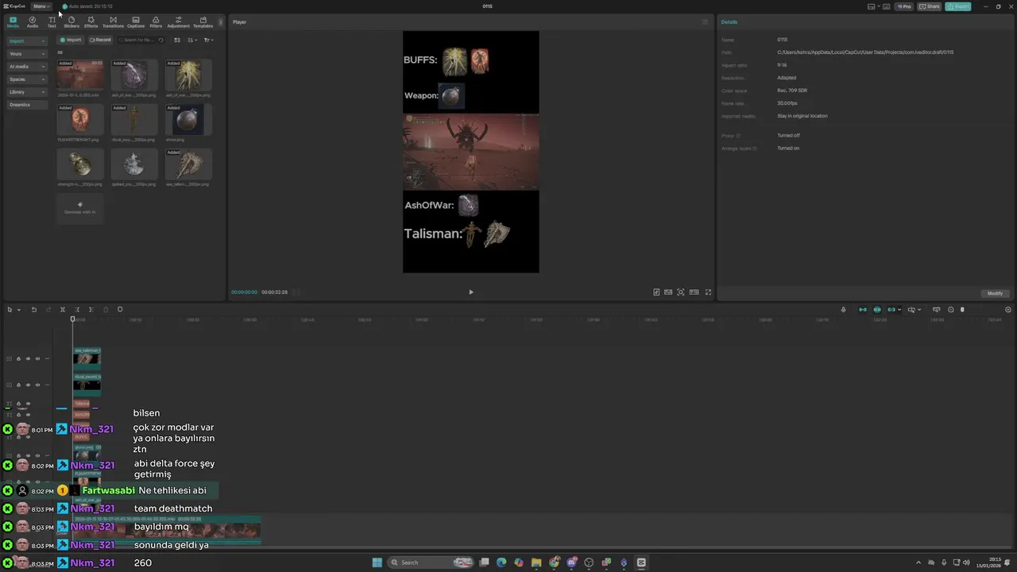Focus the media search field
Image resolution: width=1017 pixels, height=572 pixels.
point(141,40)
